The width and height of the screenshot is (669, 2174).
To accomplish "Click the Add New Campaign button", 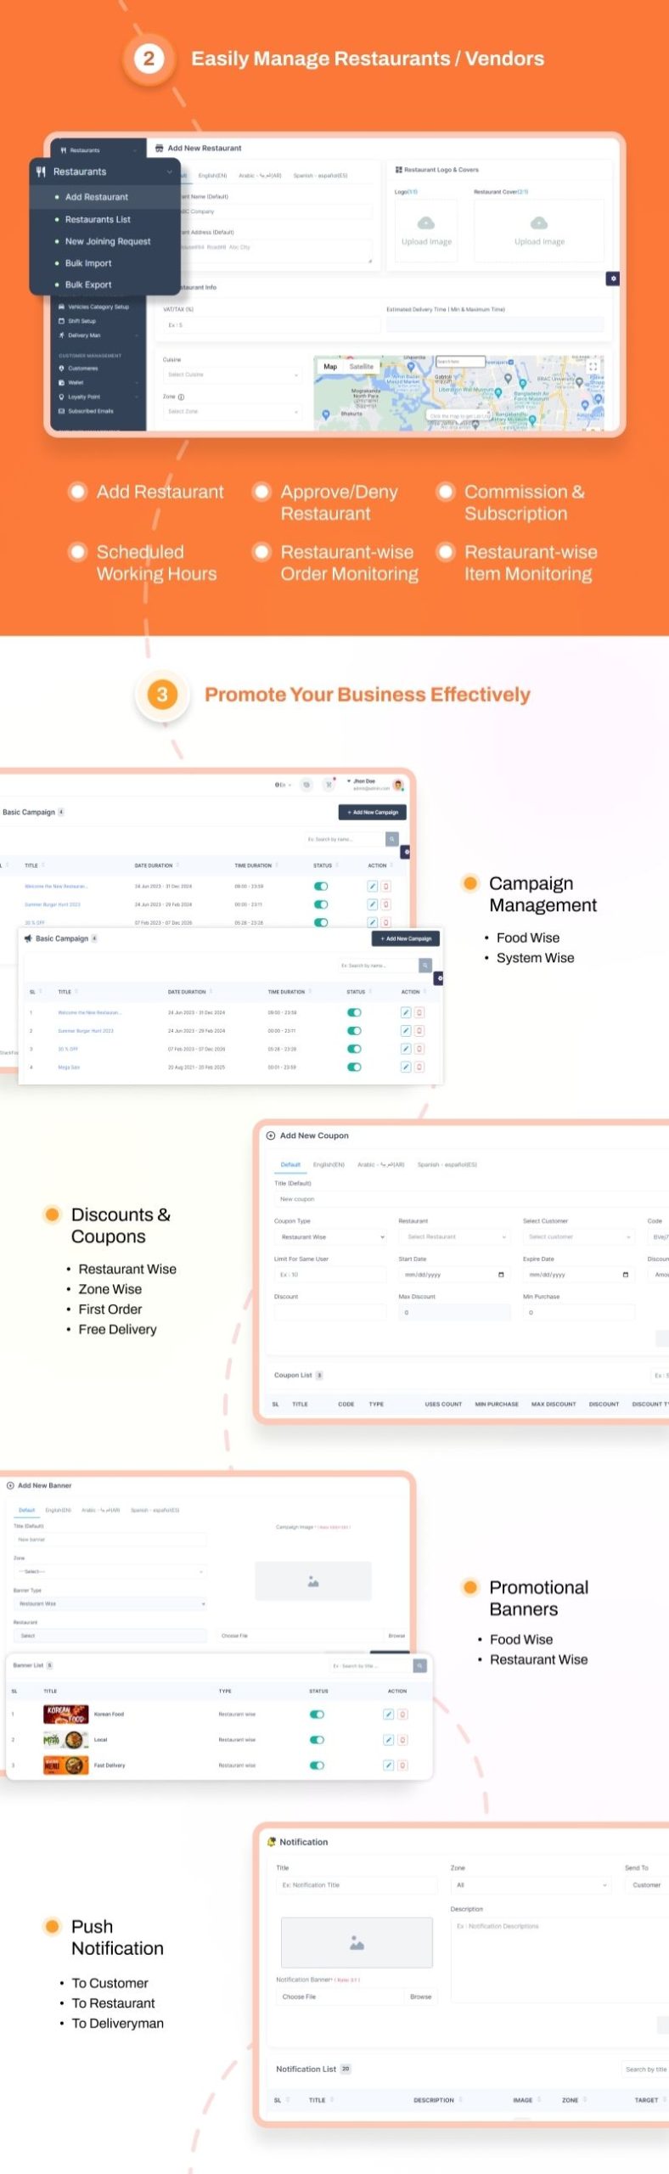I will tap(406, 938).
